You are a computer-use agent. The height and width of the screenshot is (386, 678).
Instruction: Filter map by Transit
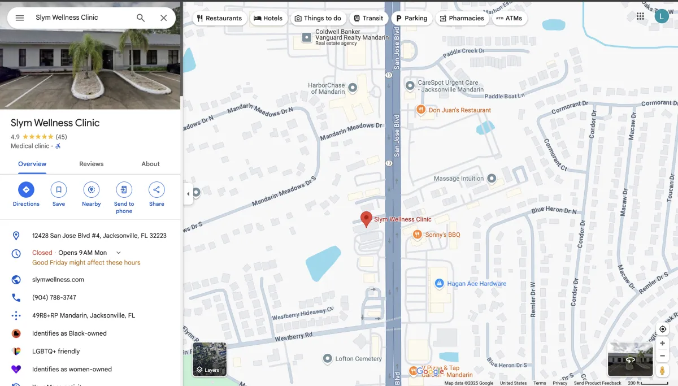click(368, 18)
